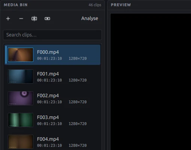Viewport: 191px width, 150px height.
Task: Click the 00:01:23:10 duration of F001.mp4
Action: pyautogui.click(x=49, y=80)
